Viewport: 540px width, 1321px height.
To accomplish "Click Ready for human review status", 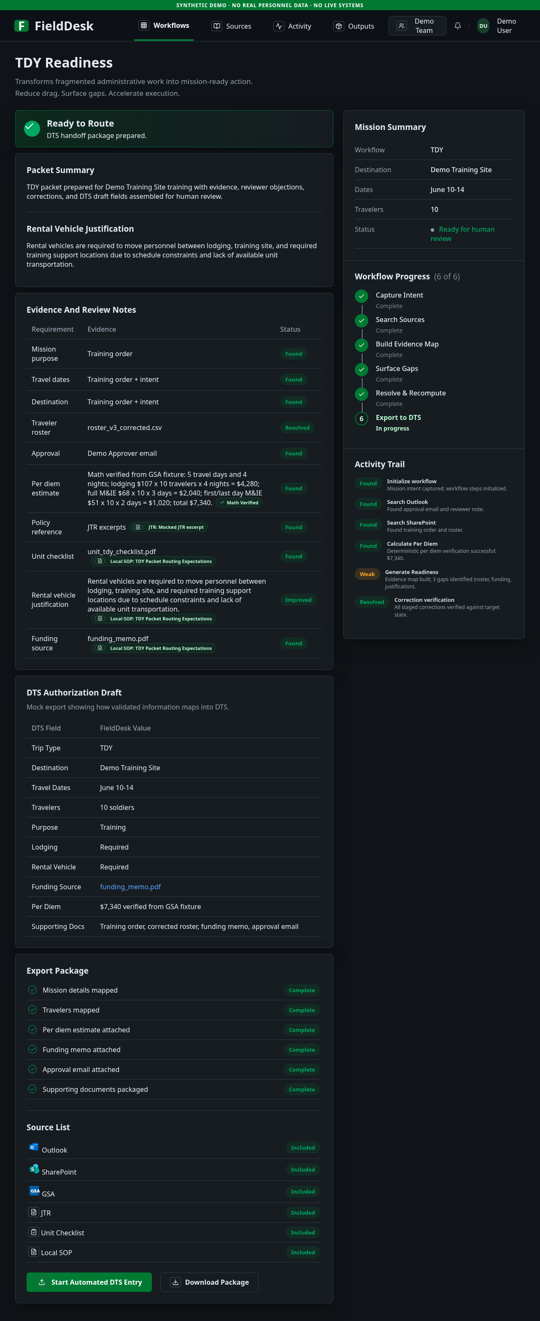I will 462,234.
